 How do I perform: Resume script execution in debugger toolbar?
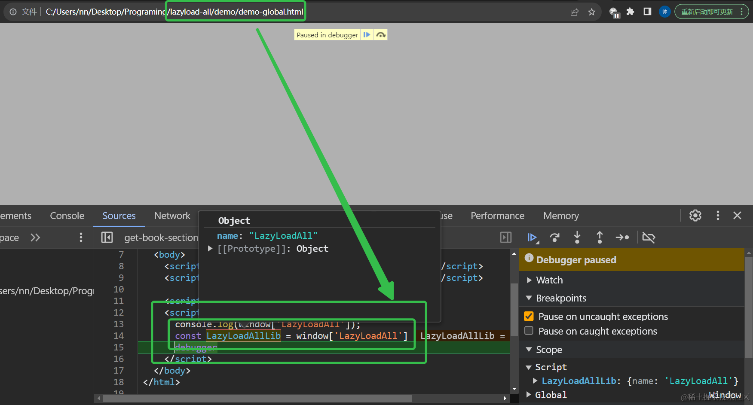[532, 238]
